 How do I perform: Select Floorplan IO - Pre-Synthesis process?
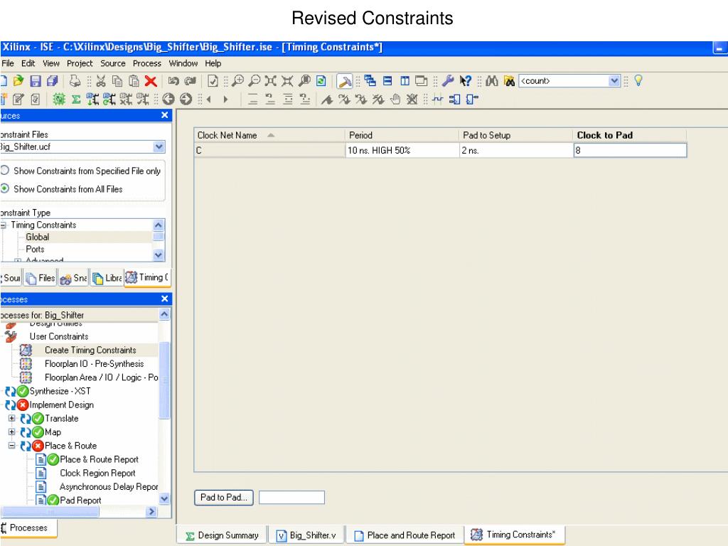tap(95, 363)
